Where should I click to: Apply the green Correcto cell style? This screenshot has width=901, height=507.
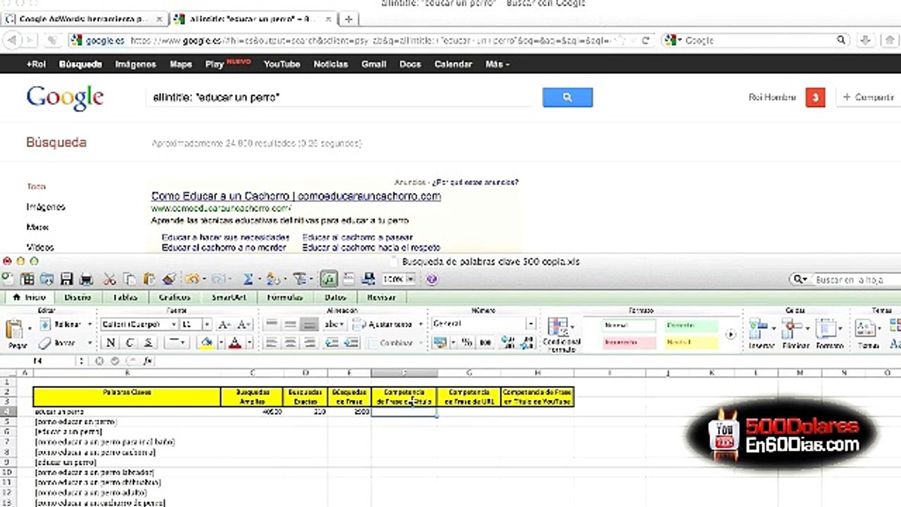(691, 326)
